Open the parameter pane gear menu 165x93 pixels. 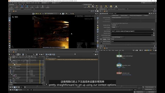[150, 13]
